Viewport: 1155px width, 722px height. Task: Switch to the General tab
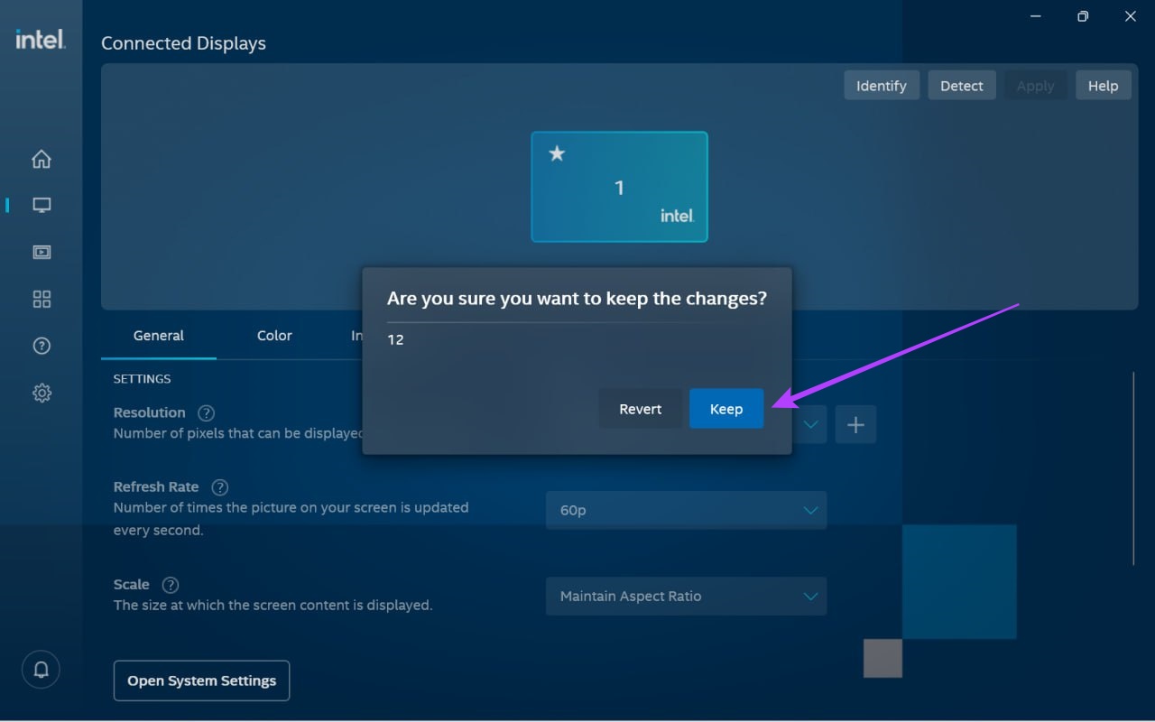point(159,336)
